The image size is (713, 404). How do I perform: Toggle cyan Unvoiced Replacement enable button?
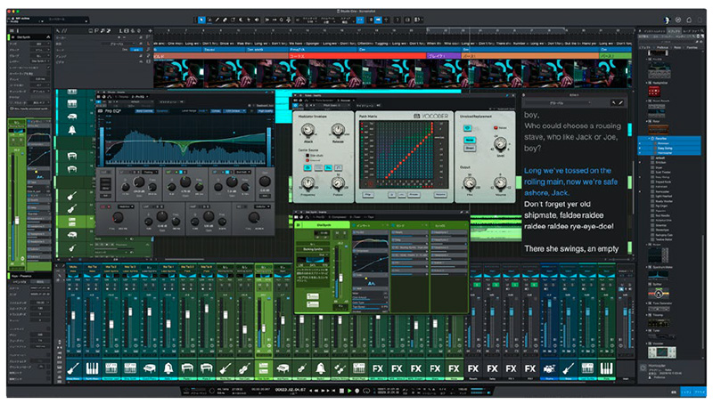pyautogui.click(x=467, y=128)
